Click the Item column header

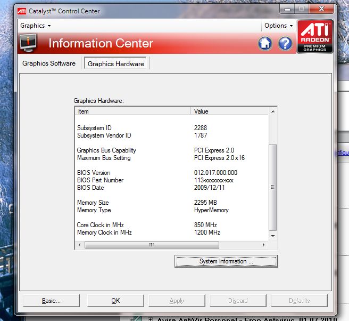tap(132, 111)
